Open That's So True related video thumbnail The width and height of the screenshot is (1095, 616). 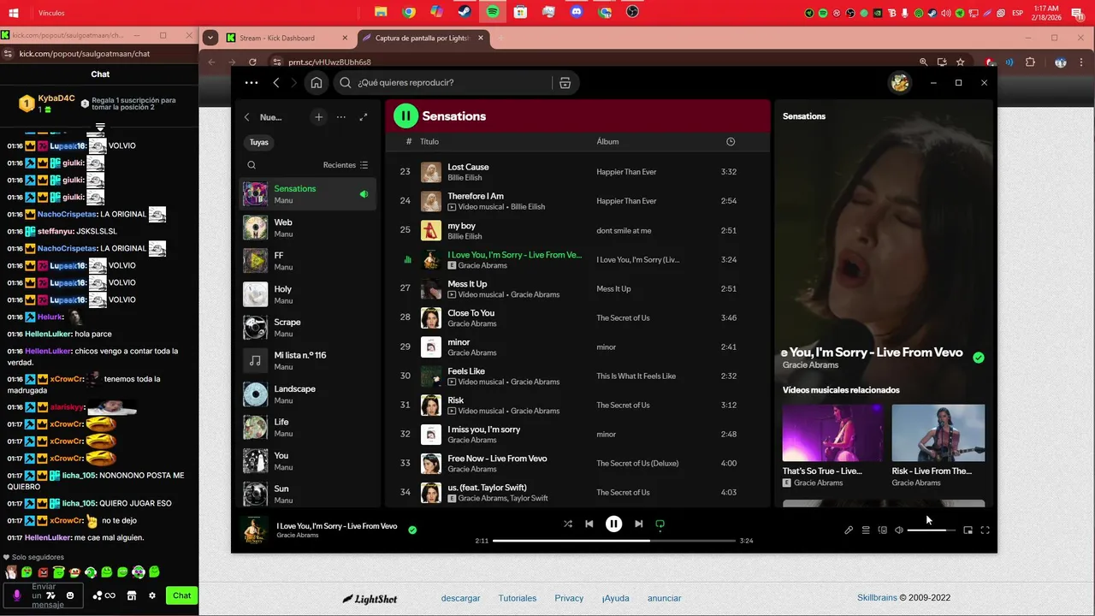coord(832,433)
